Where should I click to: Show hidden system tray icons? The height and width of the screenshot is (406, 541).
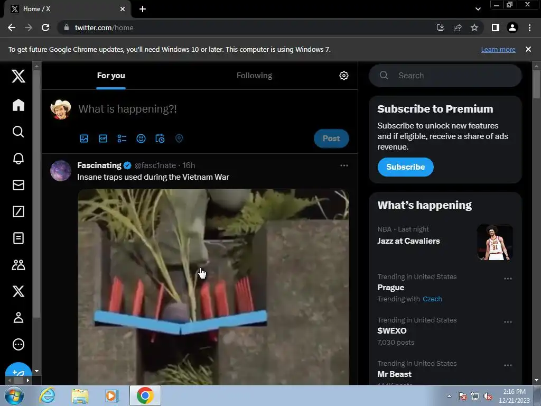(x=449, y=396)
